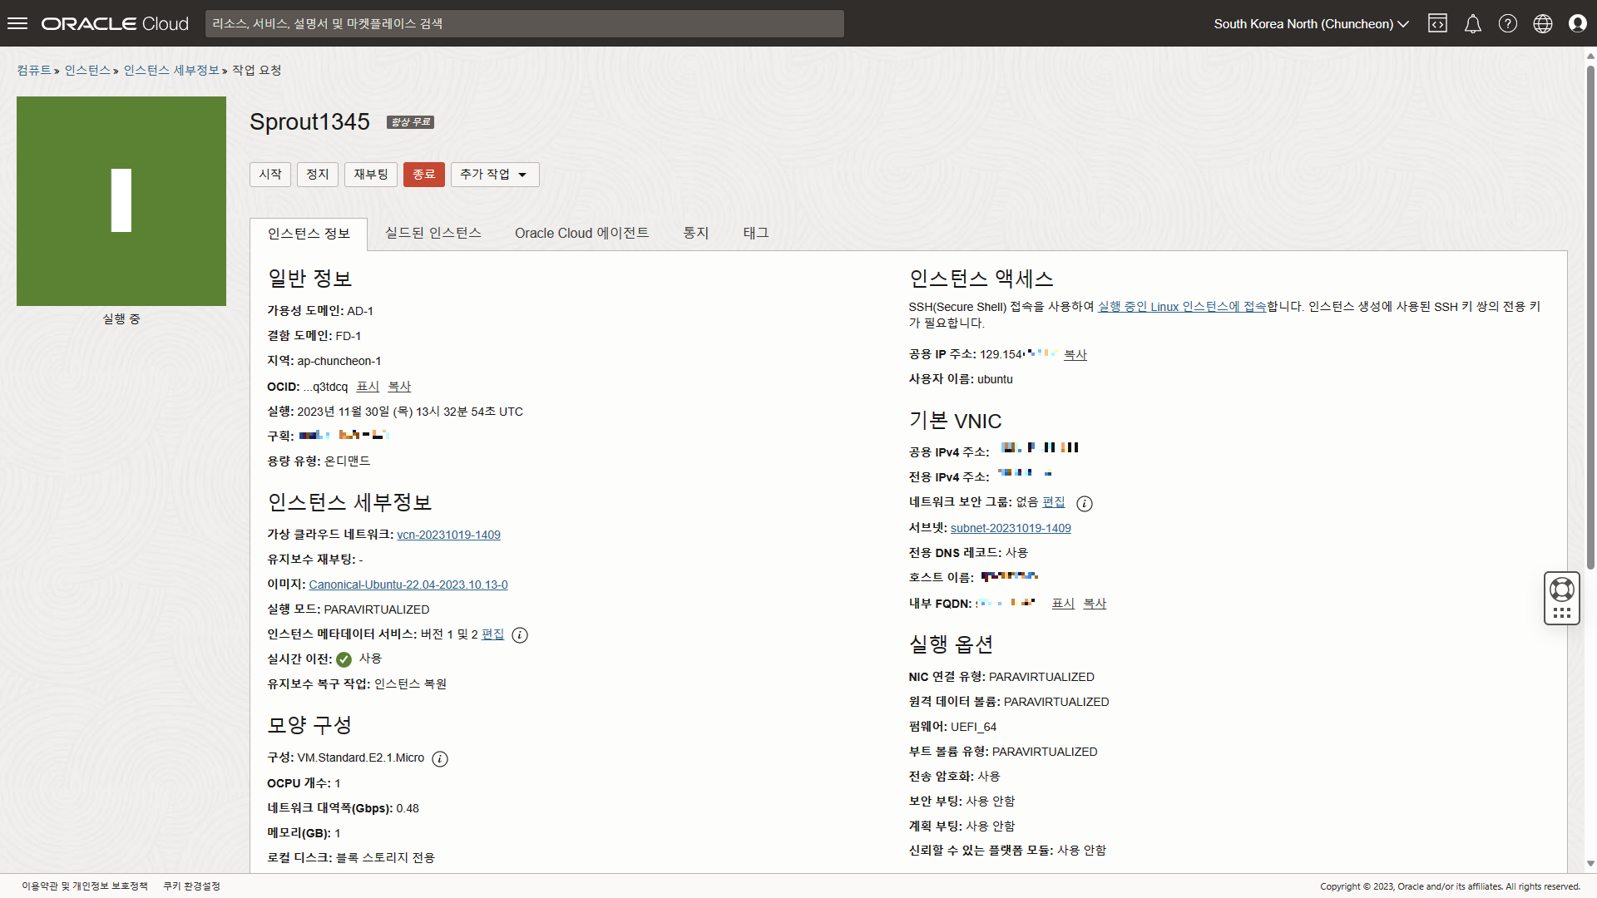The height and width of the screenshot is (898, 1597).
Task: Expand the 추가 작업 dropdown
Action: (x=495, y=175)
